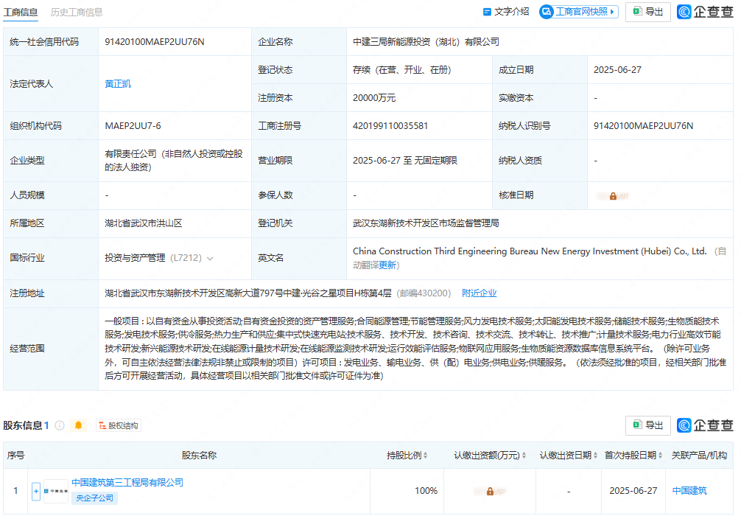Export the 工商信息 table with 导出
Viewport: 741px width, 516px height.
648,12
